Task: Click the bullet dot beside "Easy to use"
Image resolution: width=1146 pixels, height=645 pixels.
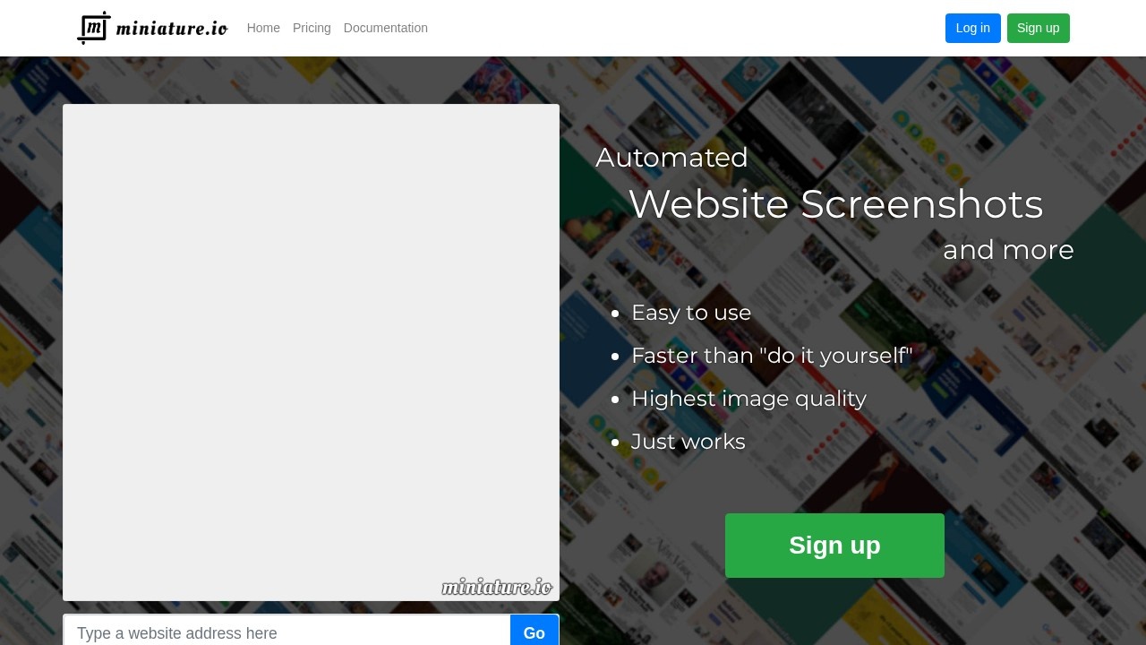Action: 615,314
